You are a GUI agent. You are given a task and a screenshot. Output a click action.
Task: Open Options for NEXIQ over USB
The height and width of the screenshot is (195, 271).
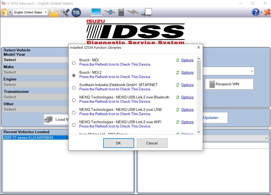click(x=187, y=109)
